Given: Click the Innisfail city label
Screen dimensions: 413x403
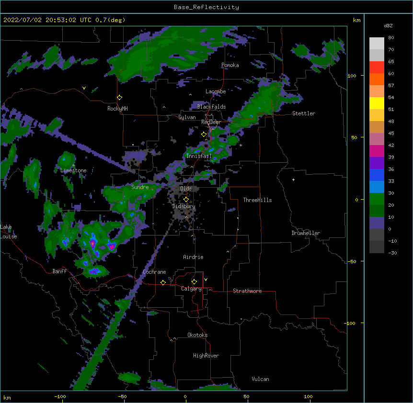Looking at the screenshot, I should pos(199,156).
